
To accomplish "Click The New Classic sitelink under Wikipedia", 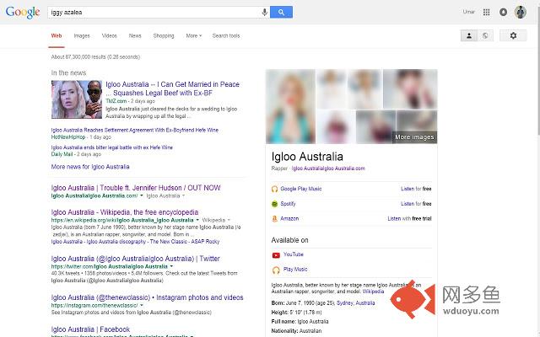I will (x=169, y=242).
